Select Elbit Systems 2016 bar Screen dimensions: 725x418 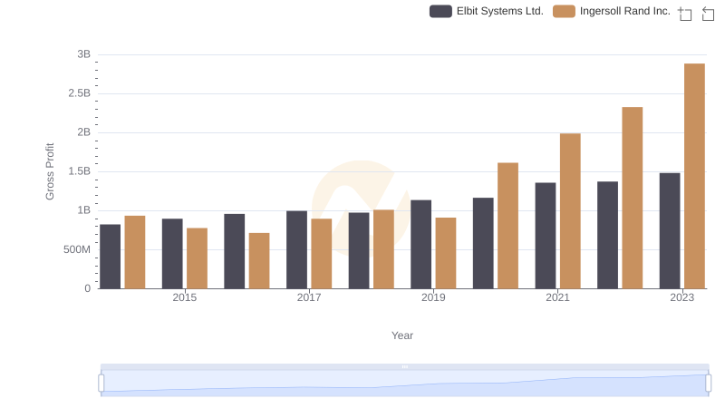click(235, 251)
